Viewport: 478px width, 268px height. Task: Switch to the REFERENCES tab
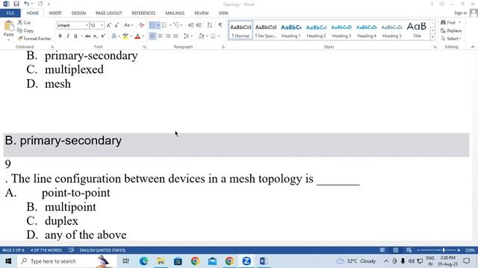point(143,13)
